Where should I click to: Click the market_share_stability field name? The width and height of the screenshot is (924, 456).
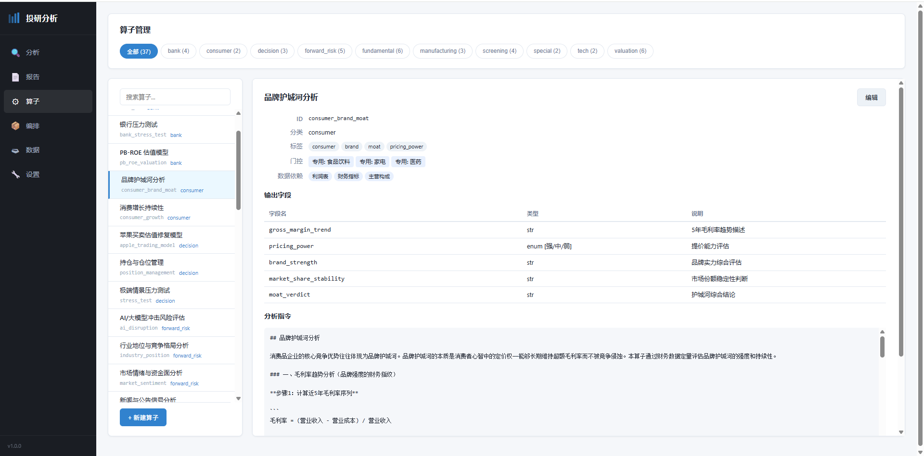307,279
